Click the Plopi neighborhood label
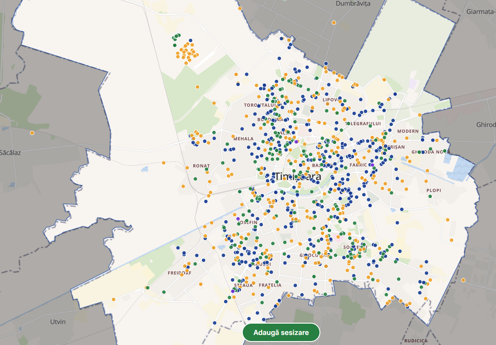496x345 pixels. [434, 191]
